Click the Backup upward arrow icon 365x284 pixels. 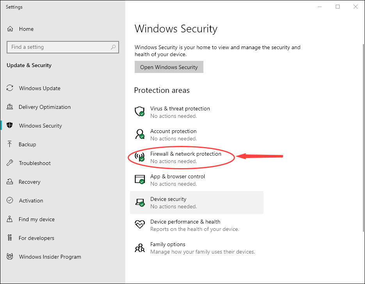(9, 144)
